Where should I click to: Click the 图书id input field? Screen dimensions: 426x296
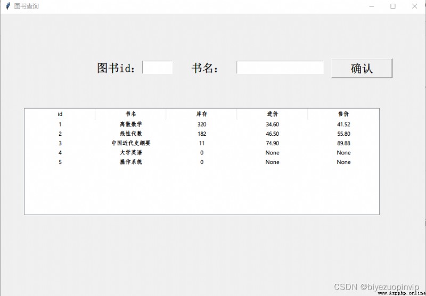click(157, 68)
